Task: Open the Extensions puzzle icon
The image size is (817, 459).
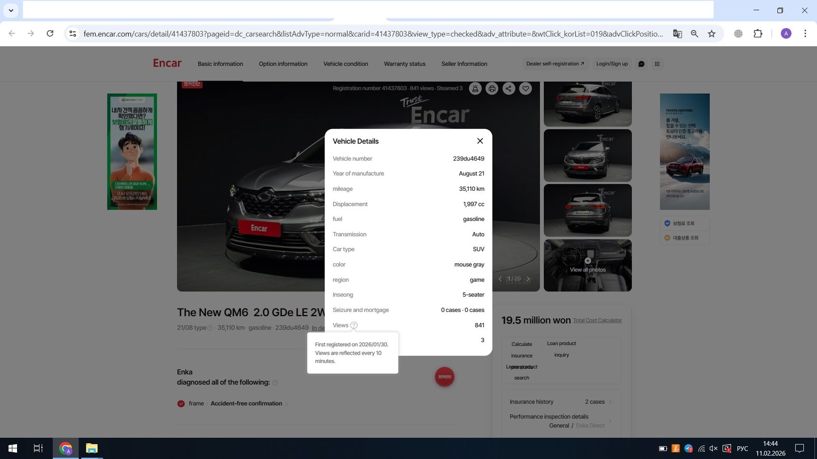Action: point(758,34)
